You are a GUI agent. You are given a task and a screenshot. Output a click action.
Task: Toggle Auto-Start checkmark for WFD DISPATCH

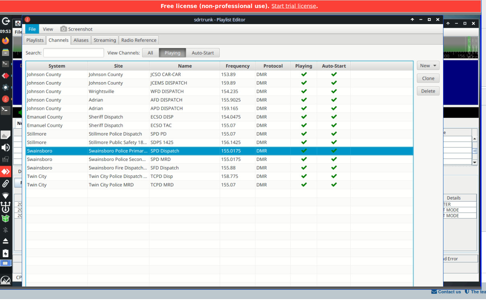tap(334, 91)
